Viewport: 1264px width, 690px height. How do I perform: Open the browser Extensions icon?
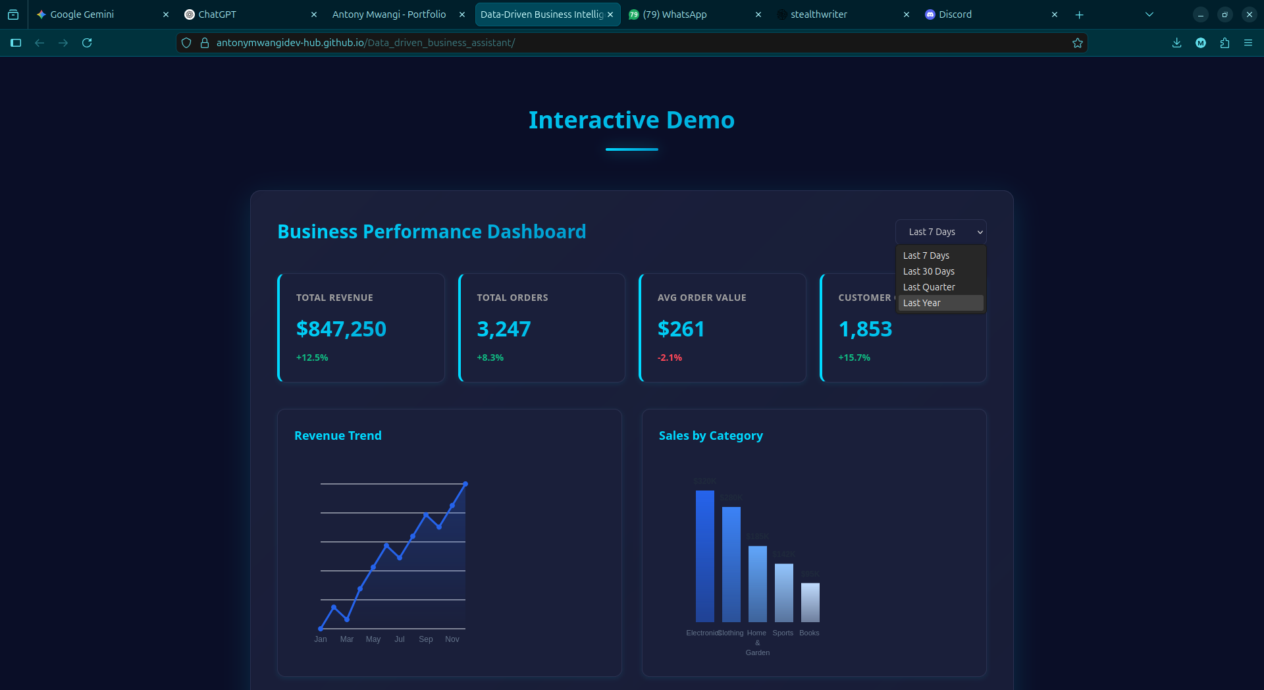[1224, 43]
